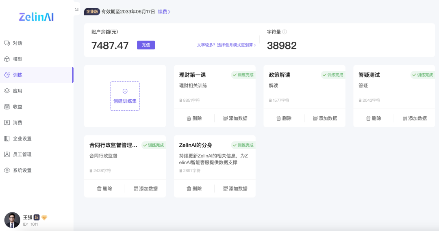Go to 员工管理 page
This screenshot has width=439, height=231.
point(37,154)
